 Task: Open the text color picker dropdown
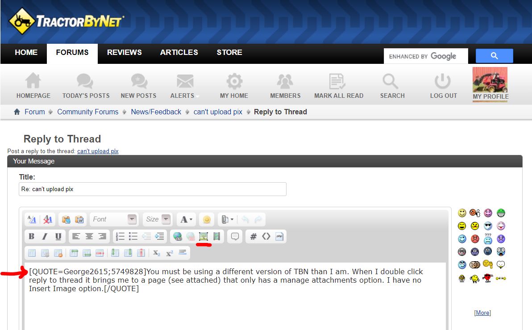coord(186,219)
